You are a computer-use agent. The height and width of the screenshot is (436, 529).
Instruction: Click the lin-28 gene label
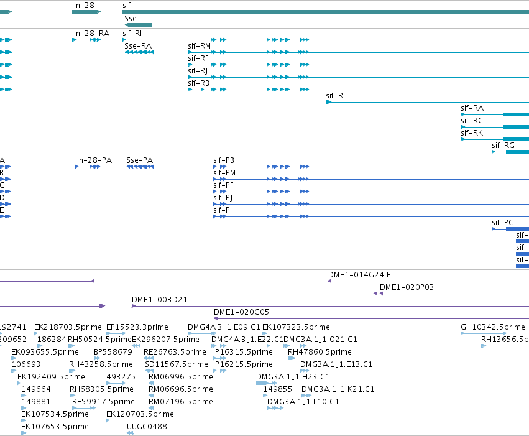click(x=83, y=6)
